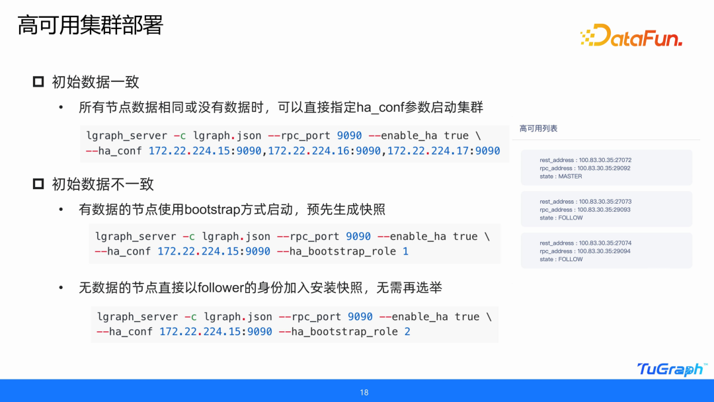This screenshot has width=714, height=402.
Task: Click the 高可用列表 panel heading
Action: point(538,128)
